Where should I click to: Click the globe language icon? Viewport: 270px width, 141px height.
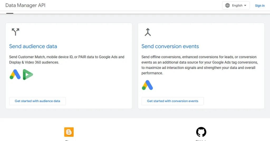tap(228, 6)
